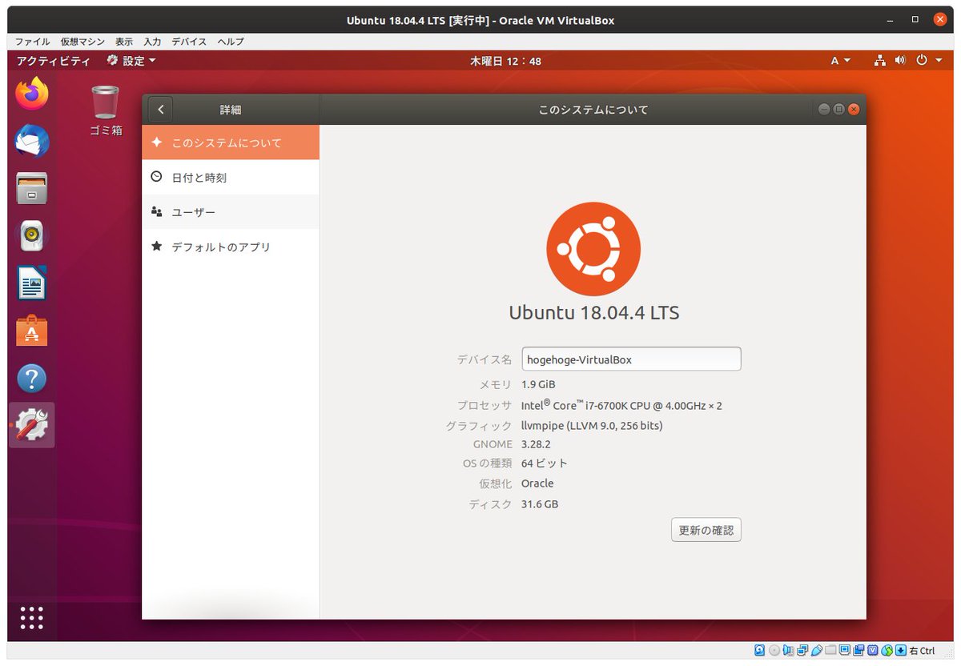The image size is (961, 666).
Task: Show all applications grid button
Action: (x=32, y=617)
